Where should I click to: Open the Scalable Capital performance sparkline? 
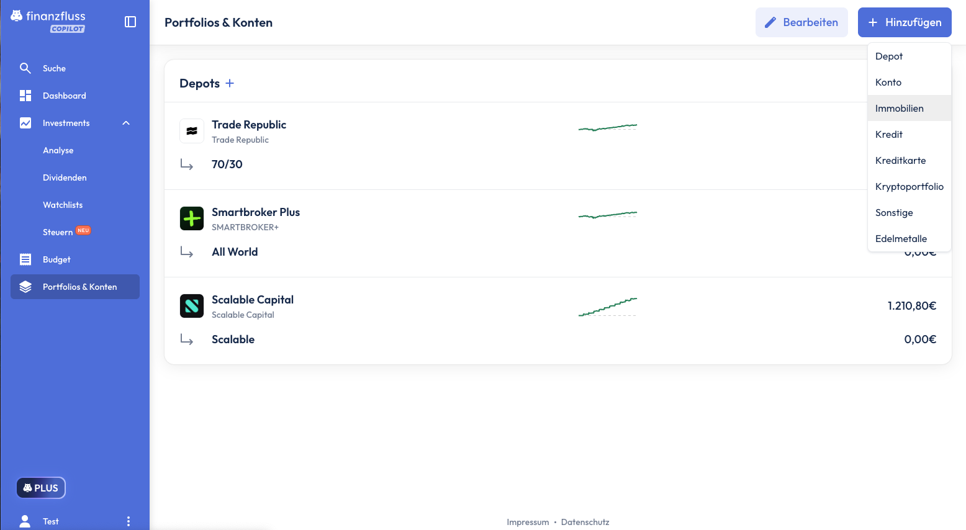(608, 307)
